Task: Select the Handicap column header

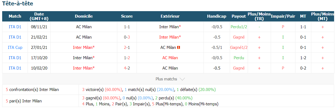Action: (217, 16)
